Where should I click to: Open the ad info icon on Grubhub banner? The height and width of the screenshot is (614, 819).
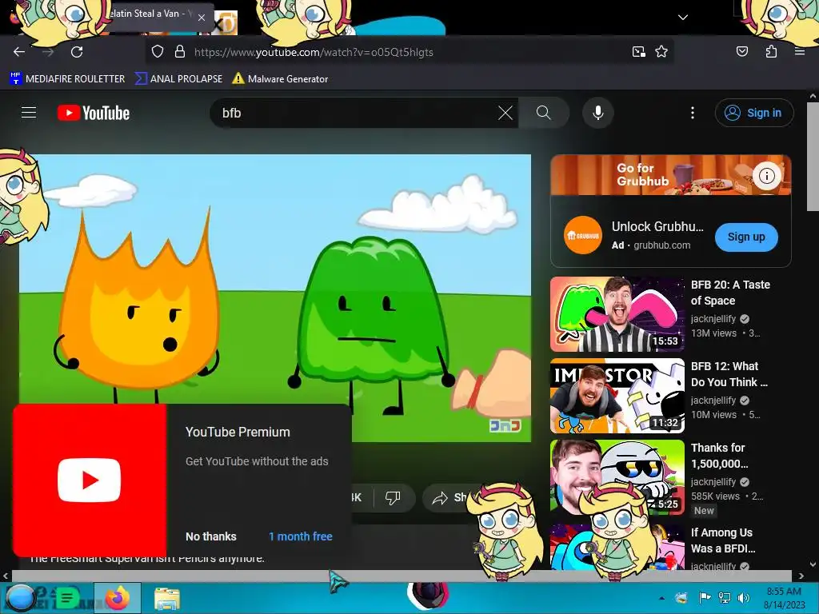766,176
